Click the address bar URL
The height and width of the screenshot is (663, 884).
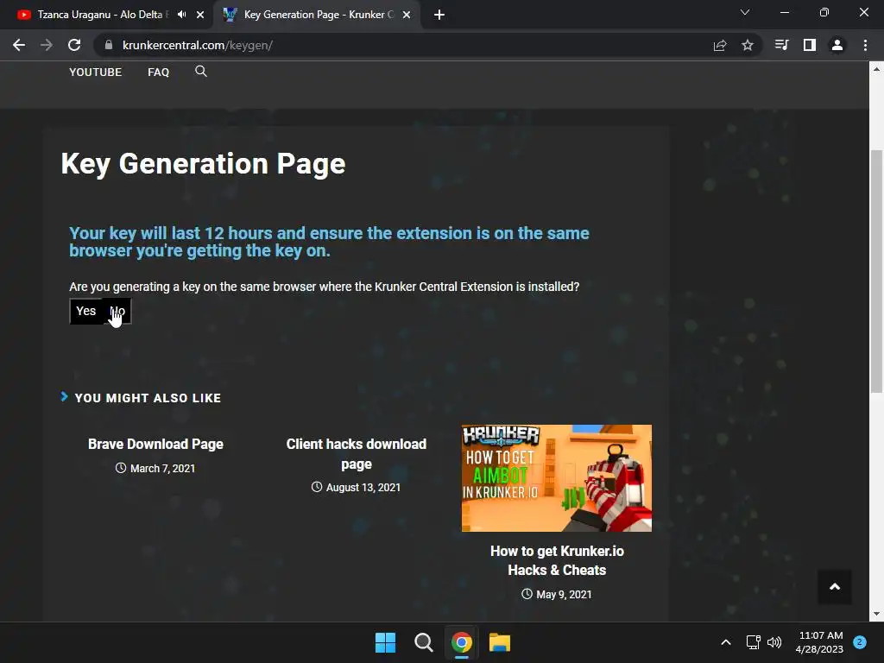(x=198, y=45)
